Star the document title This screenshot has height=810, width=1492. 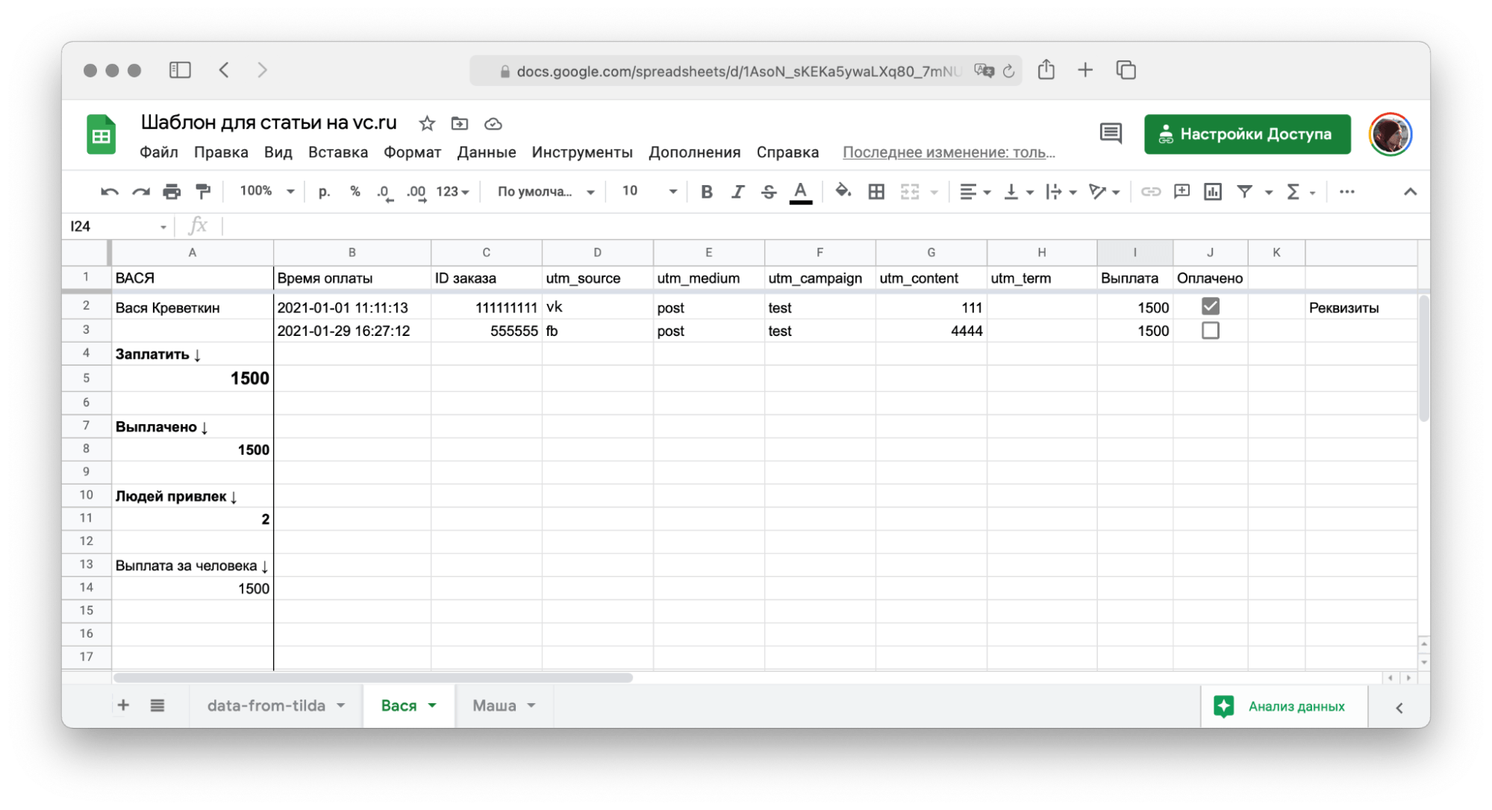427,123
